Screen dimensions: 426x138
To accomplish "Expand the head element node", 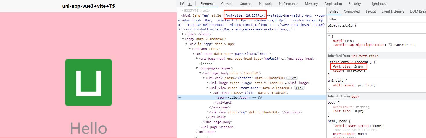I will [183, 34].
